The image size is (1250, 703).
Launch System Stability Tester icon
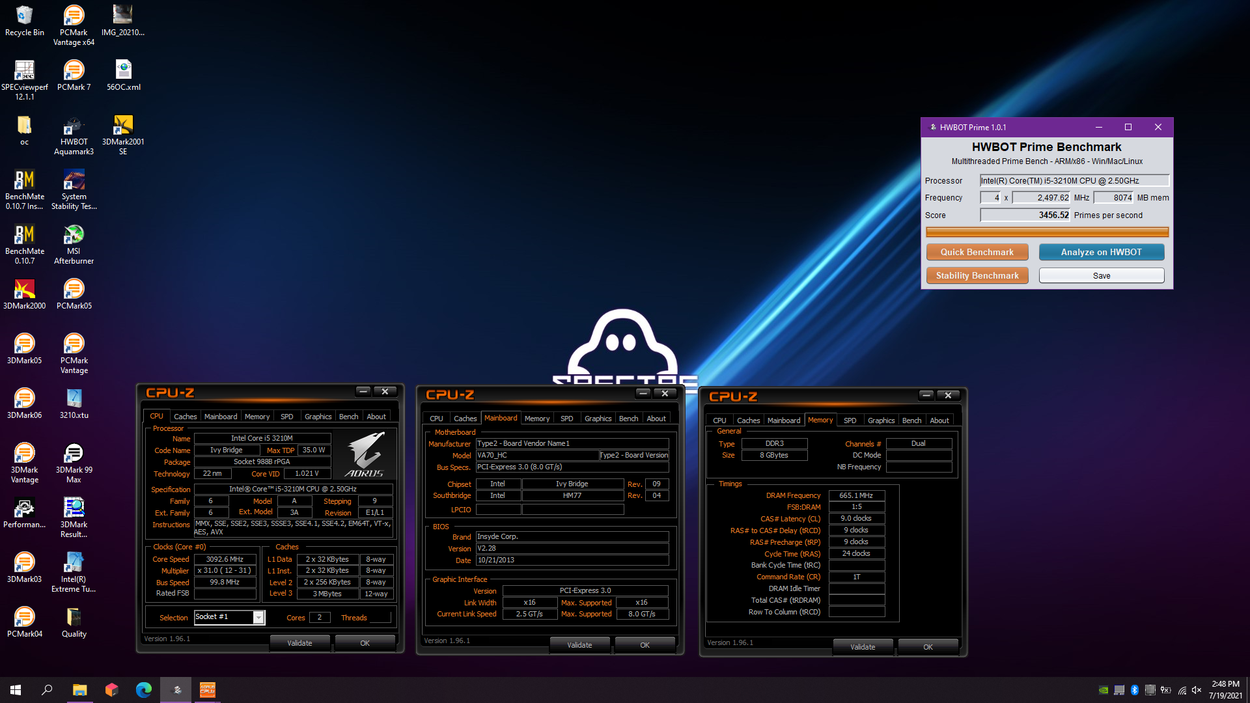tap(74, 190)
